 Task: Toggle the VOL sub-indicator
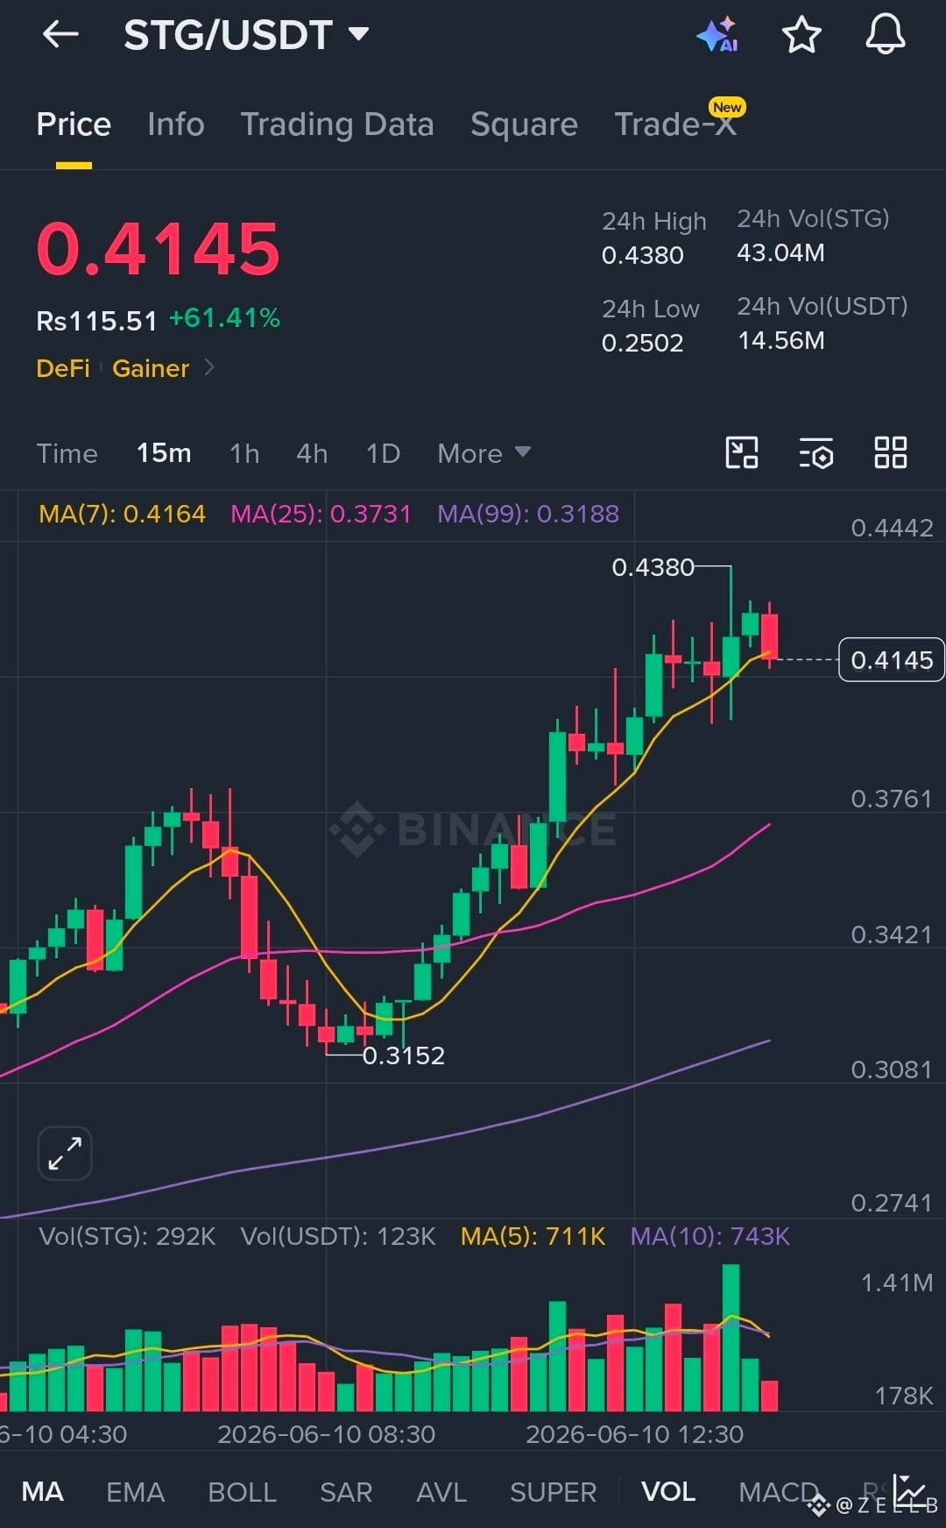(668, 1491)
